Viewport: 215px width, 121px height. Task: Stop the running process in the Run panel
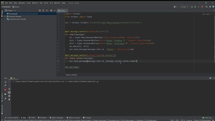click(x=5, y=90)
